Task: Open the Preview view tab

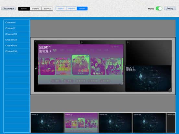Action: (71, 8)
